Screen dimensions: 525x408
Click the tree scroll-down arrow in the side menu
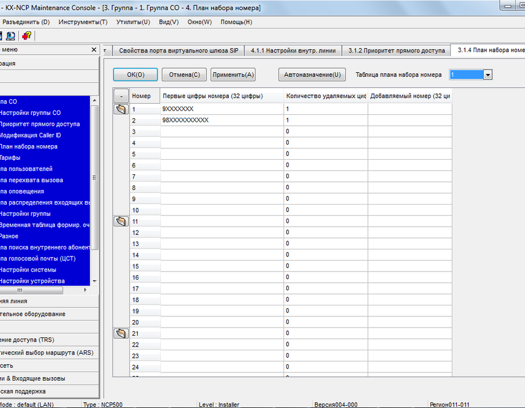[x=94, y=281]
